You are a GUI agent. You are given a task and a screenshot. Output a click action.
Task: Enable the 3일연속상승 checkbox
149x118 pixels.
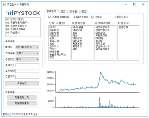pos(73,17)
